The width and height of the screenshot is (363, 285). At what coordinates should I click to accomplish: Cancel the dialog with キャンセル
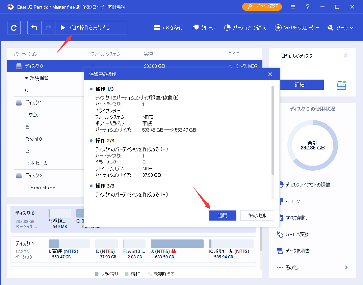257,216
